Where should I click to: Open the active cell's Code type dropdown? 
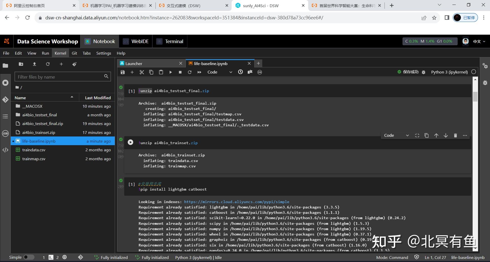(x=396, y=135)
